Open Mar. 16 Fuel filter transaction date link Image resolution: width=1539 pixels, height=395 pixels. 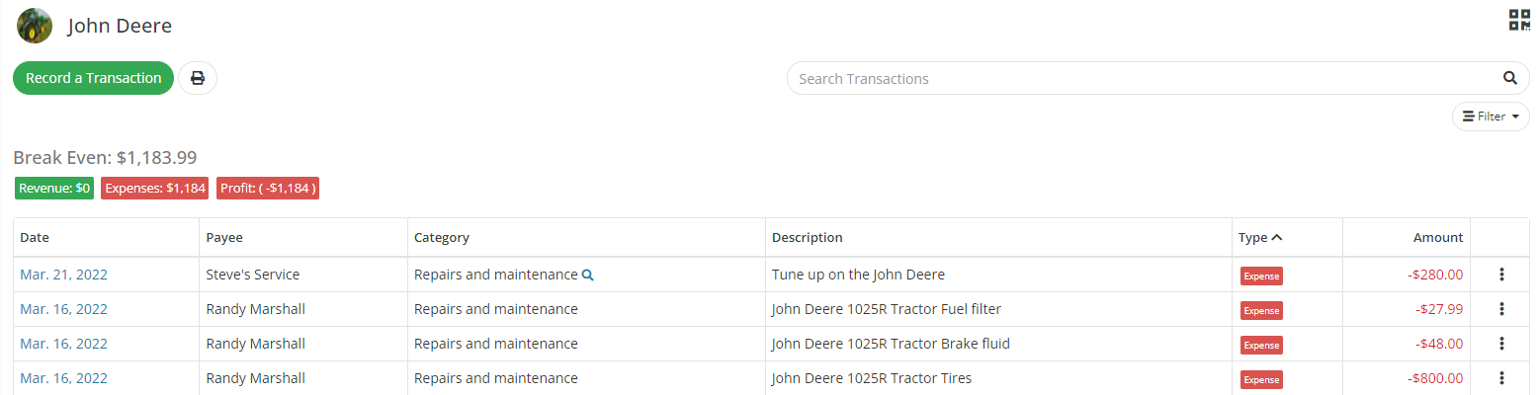coord(64,309)
